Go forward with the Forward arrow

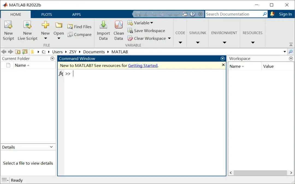click(11, 52)
